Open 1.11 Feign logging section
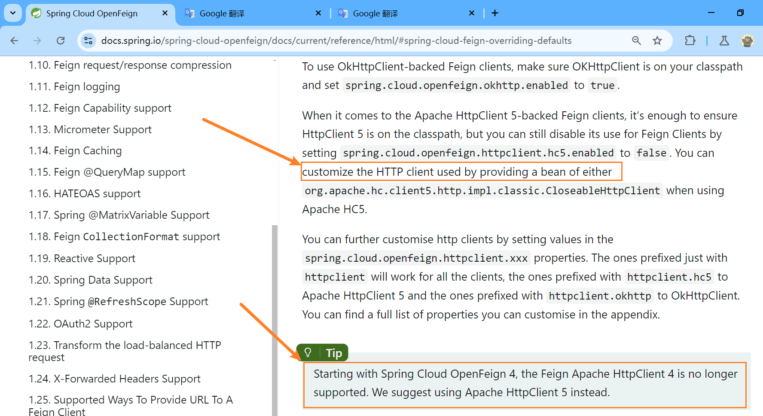The image size is (763, 416). 74,87
